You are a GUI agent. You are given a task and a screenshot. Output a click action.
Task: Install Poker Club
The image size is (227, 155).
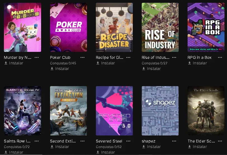click(x=60, y=69)
